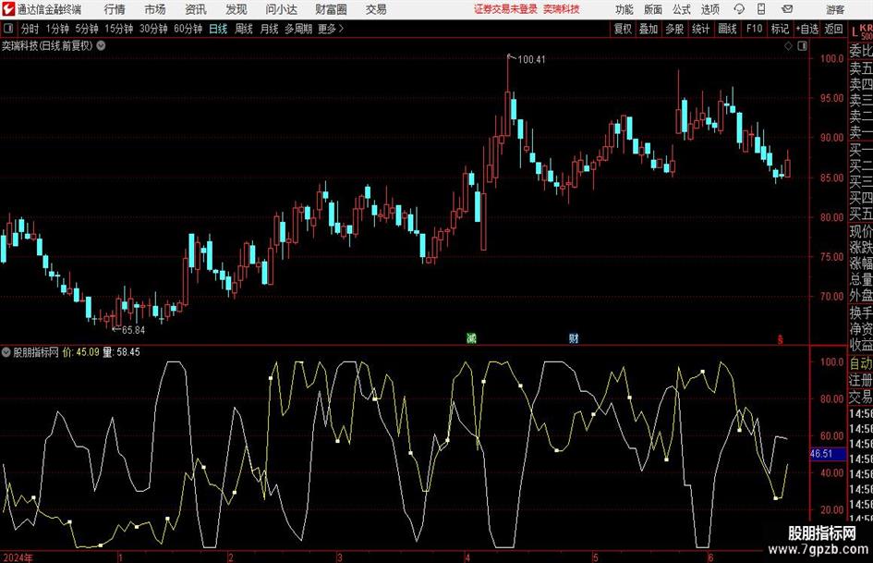Click the F10 company info button
873x563 pixels.
pyautogui.click(x=755, y=29)
